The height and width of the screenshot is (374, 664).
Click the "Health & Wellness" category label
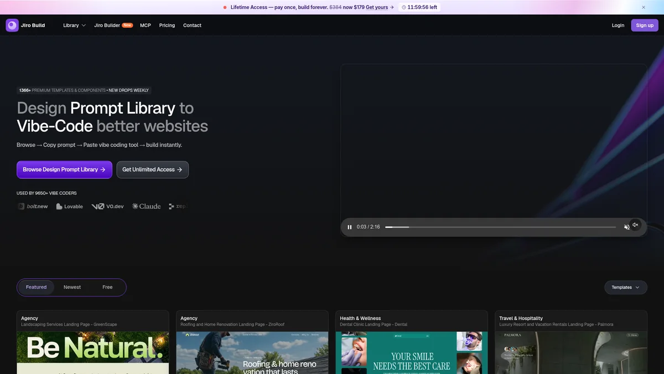[360, 319]
